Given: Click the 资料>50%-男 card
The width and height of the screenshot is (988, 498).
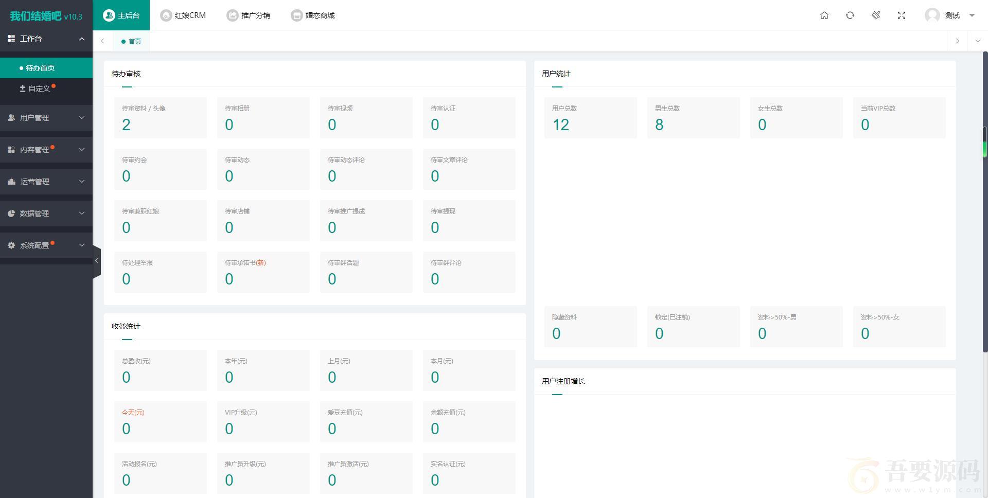Looking at the screenshot, I should (797, 327).
